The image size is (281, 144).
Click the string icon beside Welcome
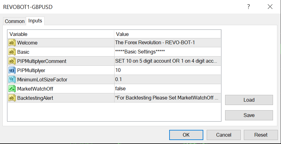pos(12,43)
